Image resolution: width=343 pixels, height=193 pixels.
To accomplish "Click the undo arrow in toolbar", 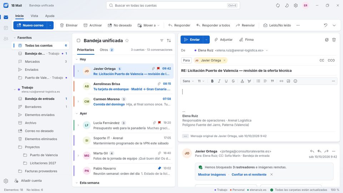I will click(x=325, y=25).
